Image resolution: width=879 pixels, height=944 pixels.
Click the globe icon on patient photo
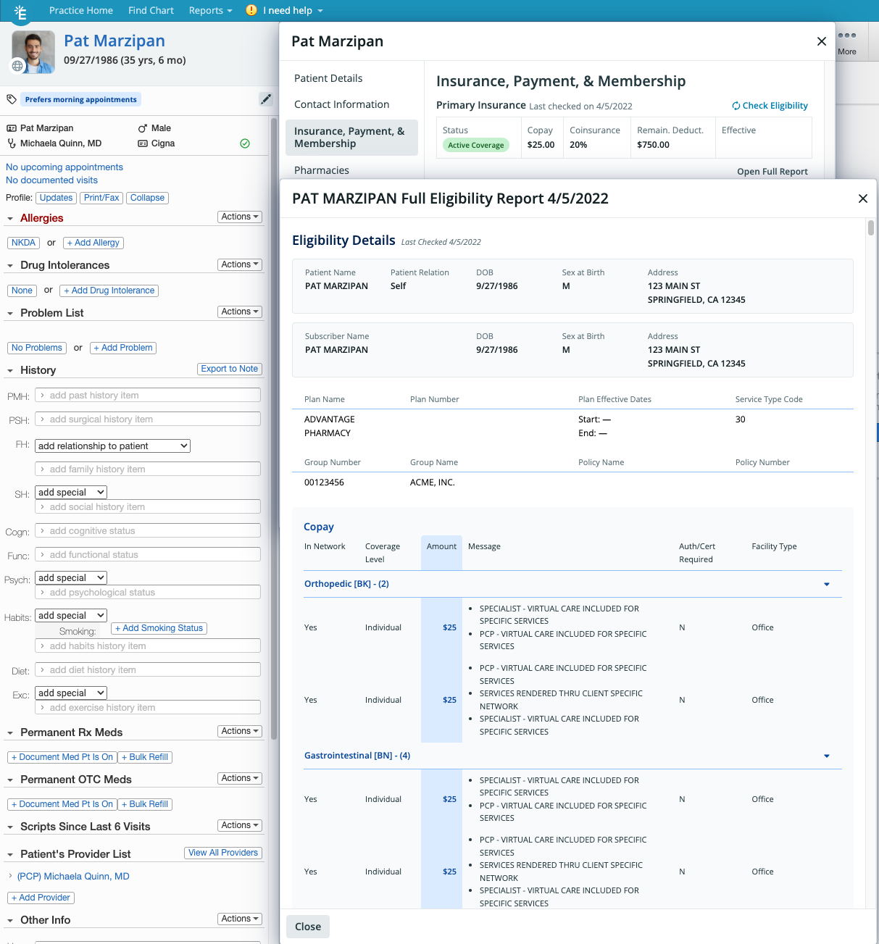pos(17,66)
